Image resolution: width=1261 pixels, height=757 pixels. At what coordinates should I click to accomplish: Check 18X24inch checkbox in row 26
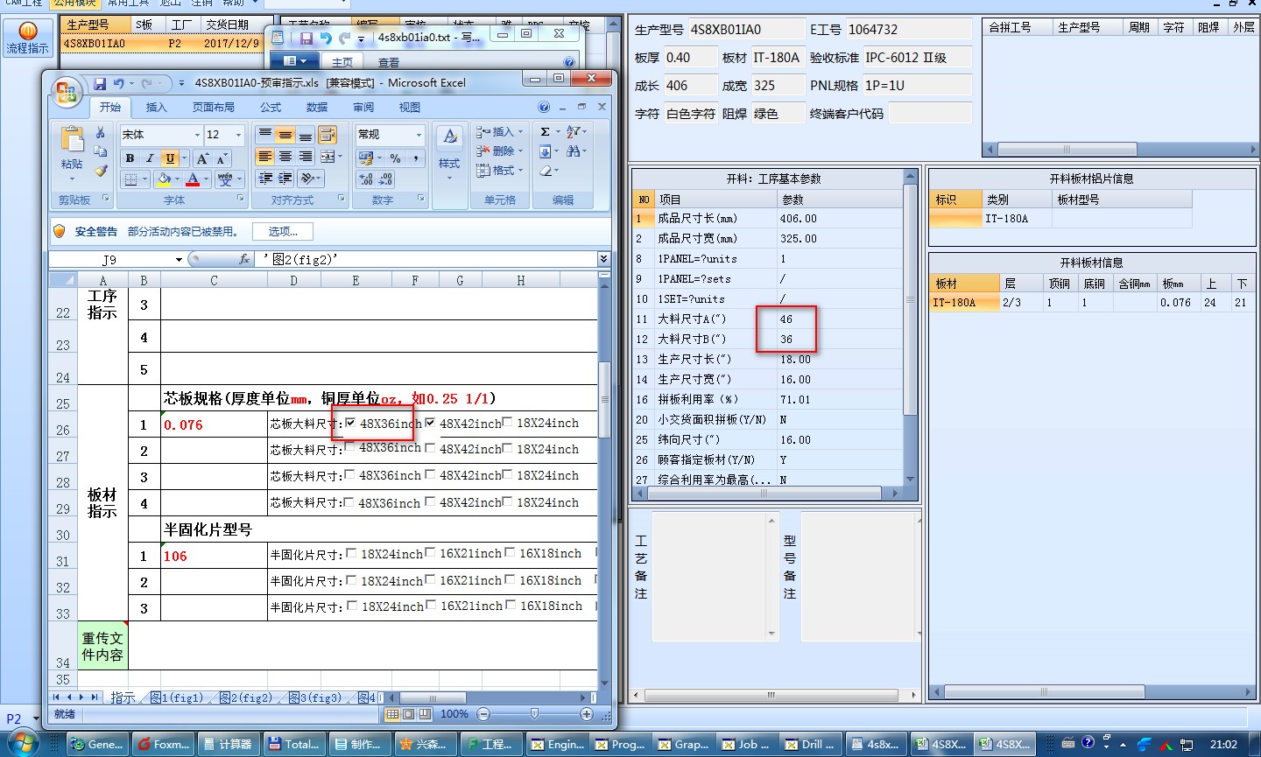(508, 423)
